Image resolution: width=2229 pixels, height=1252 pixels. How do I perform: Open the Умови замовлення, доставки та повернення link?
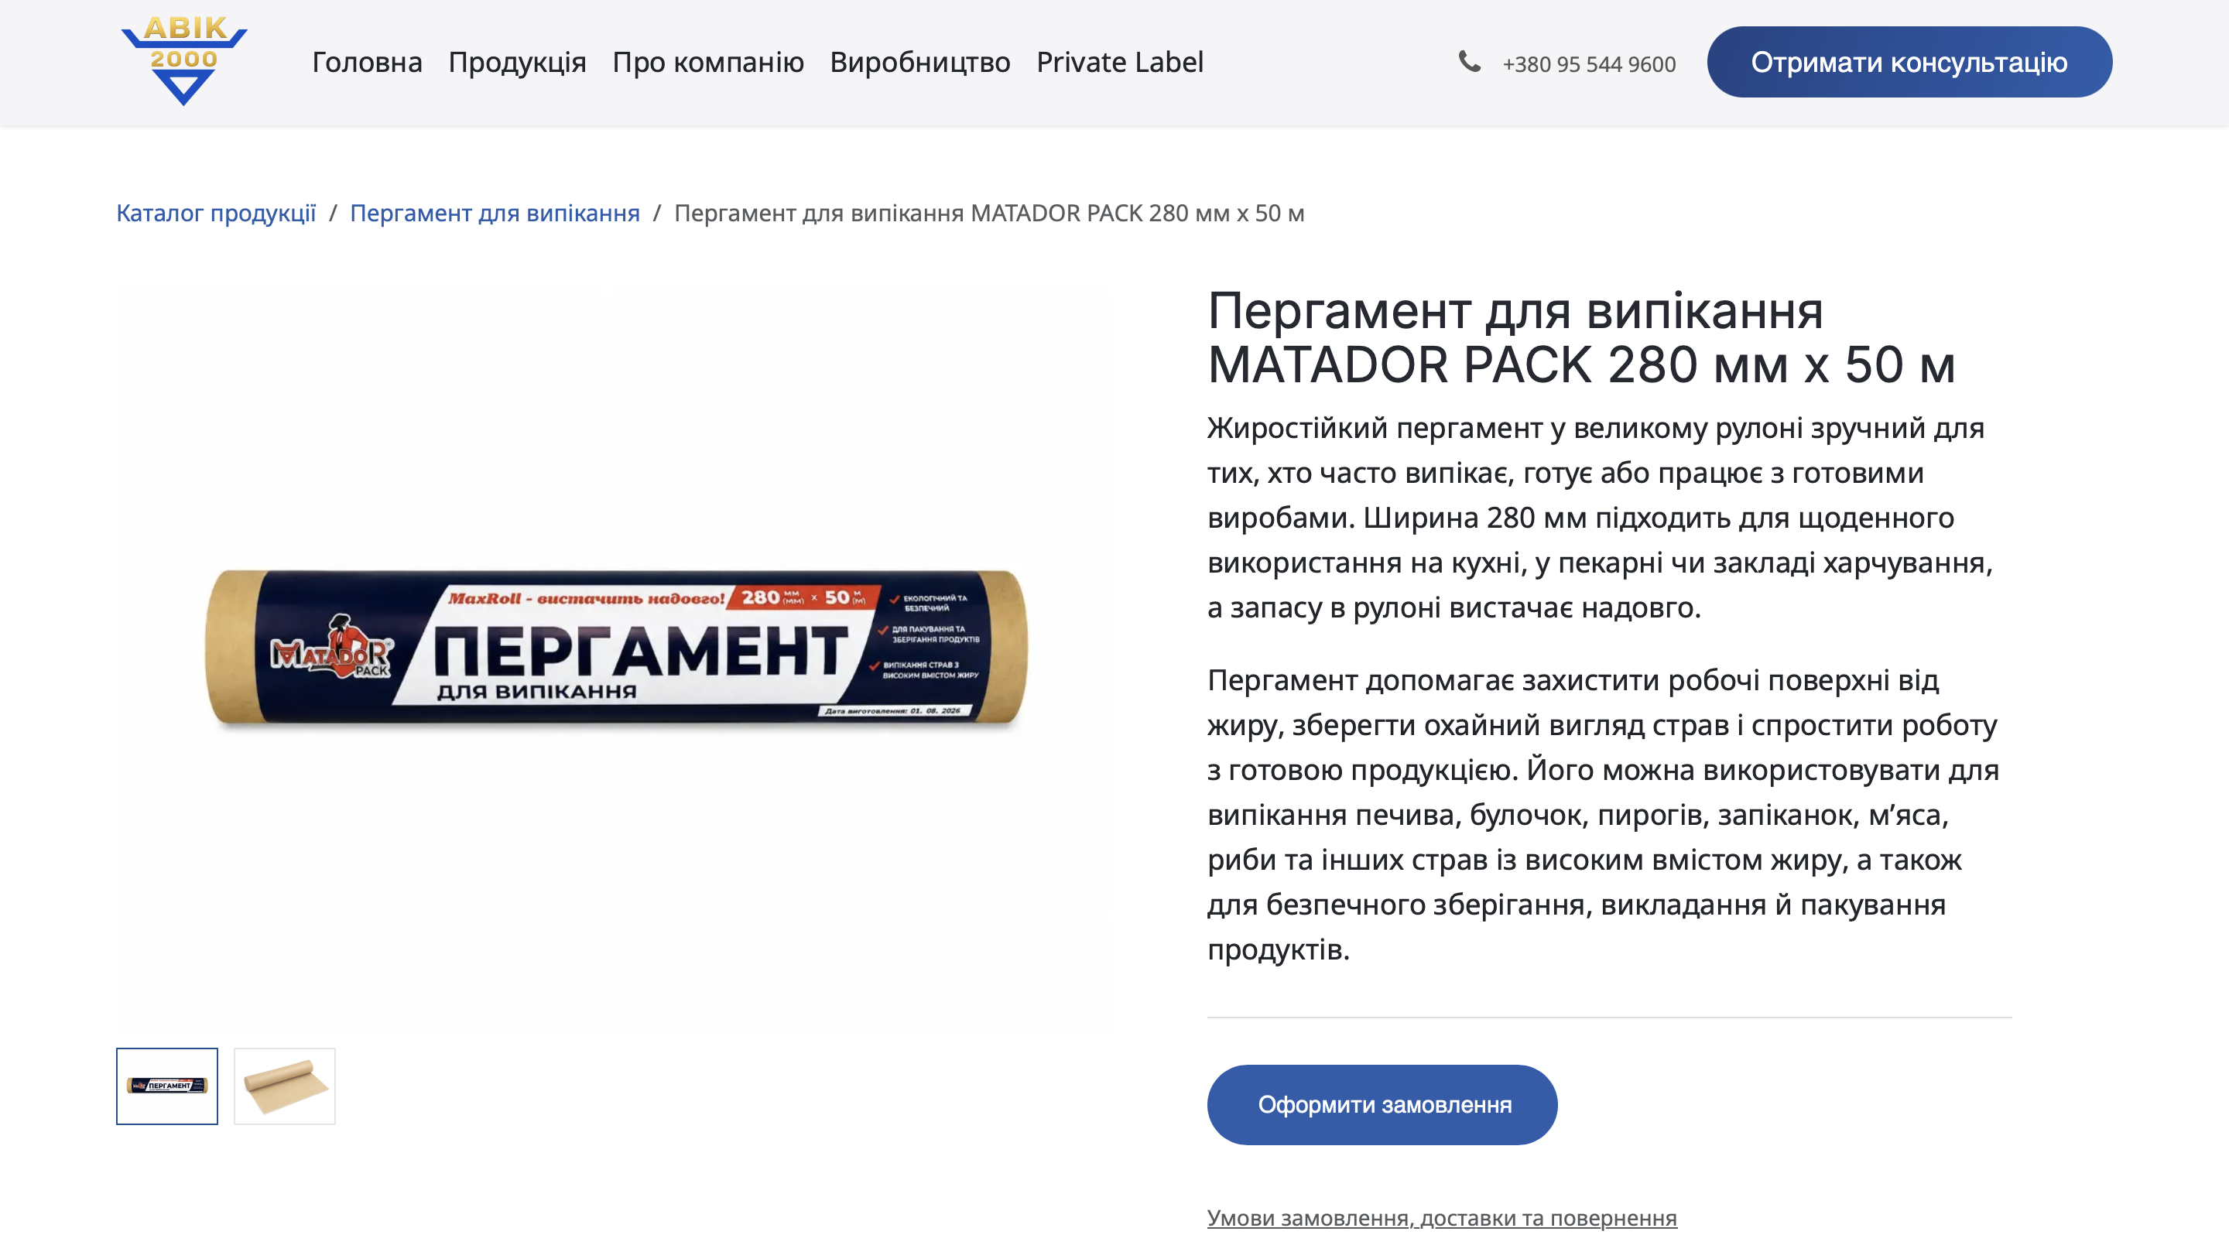coord(1442,1217)
